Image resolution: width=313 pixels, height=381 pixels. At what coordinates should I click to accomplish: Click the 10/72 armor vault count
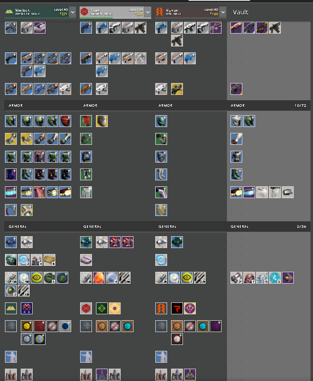tap(301, 105)
